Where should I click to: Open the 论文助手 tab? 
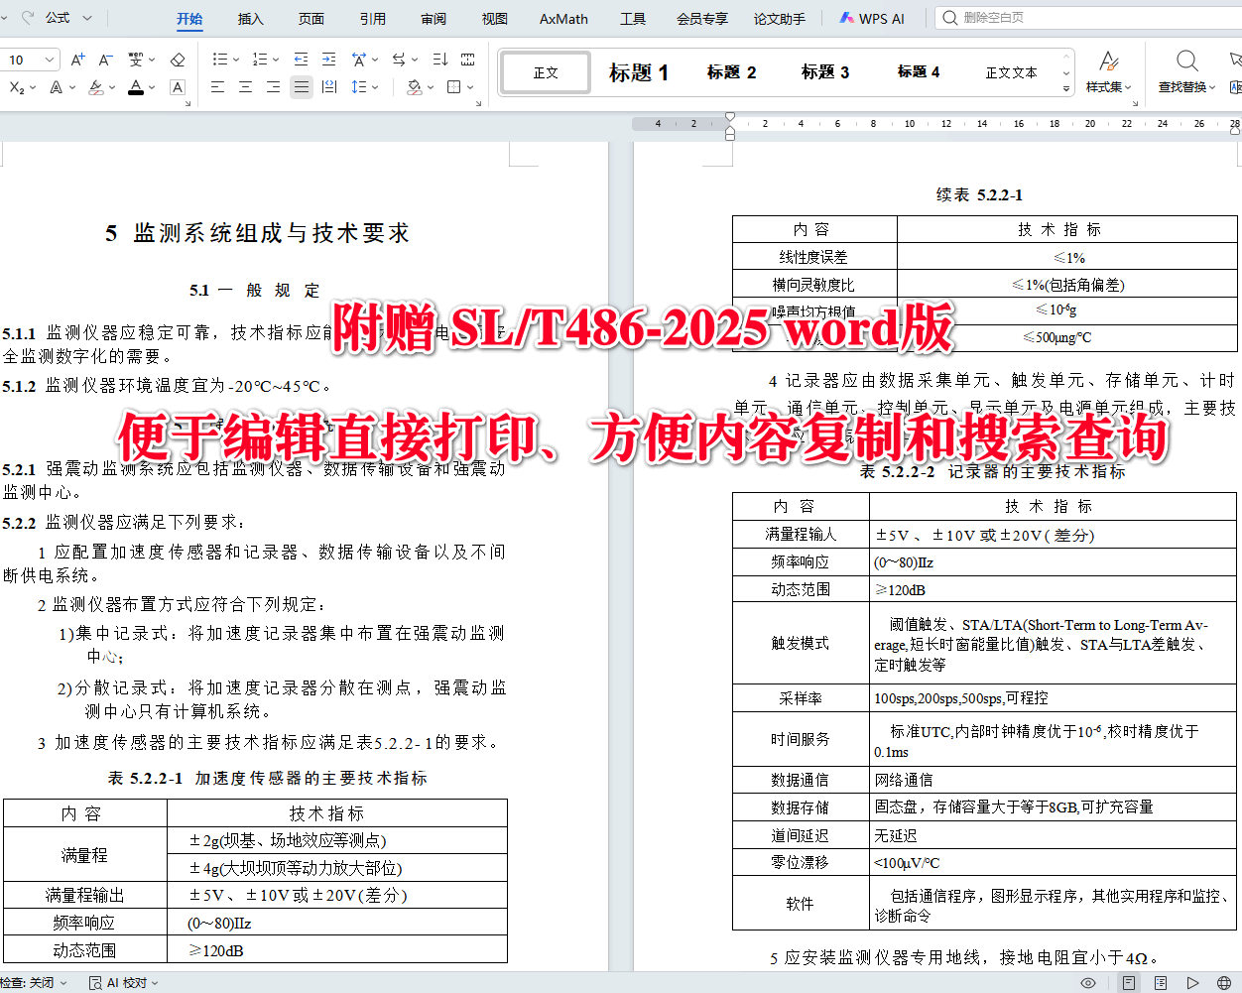[x=780, y=19]
